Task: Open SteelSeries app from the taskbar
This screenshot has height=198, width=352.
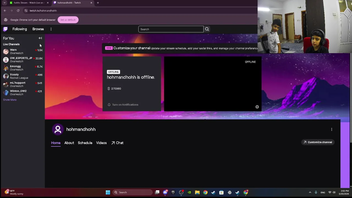Action: pos(230,192)
